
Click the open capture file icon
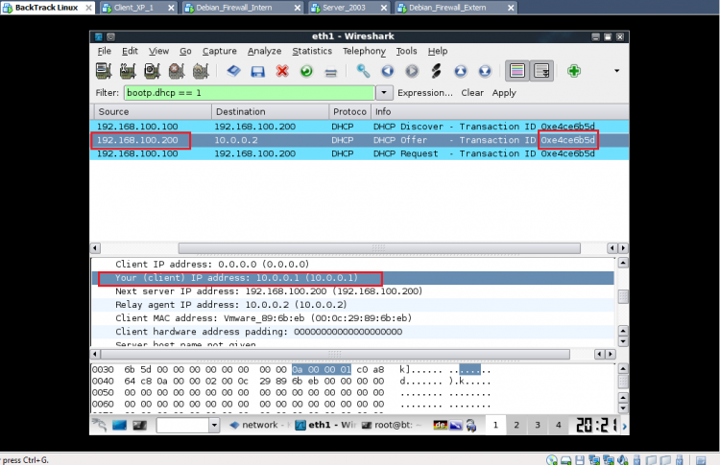pyautogui.click(x=233, y=71)
